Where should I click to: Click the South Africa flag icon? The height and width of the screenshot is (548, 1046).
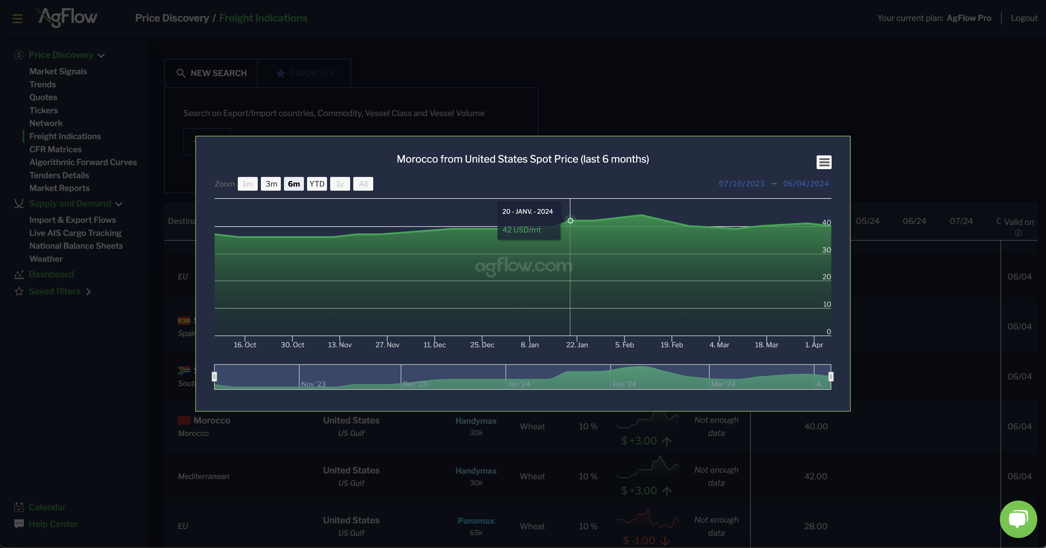pos(184,370)
